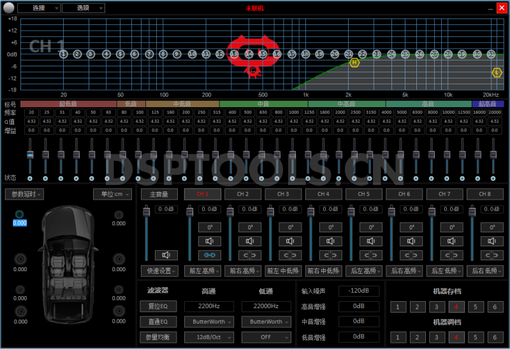Select the yellow H high-pass marker on graph
Image resolution: width=510 pixels, height=349 pixels.
354,63
